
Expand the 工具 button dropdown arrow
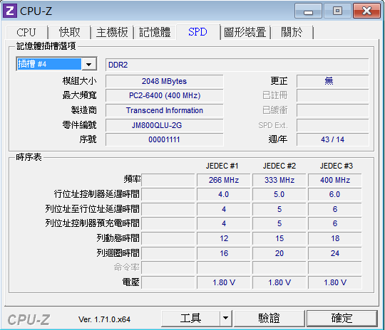(225, 319)
